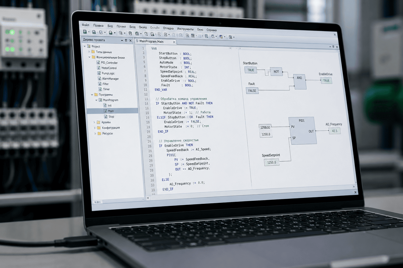Close the MainProgram.Main tab
Screen dimensions: 403x268
pos(174,42)
